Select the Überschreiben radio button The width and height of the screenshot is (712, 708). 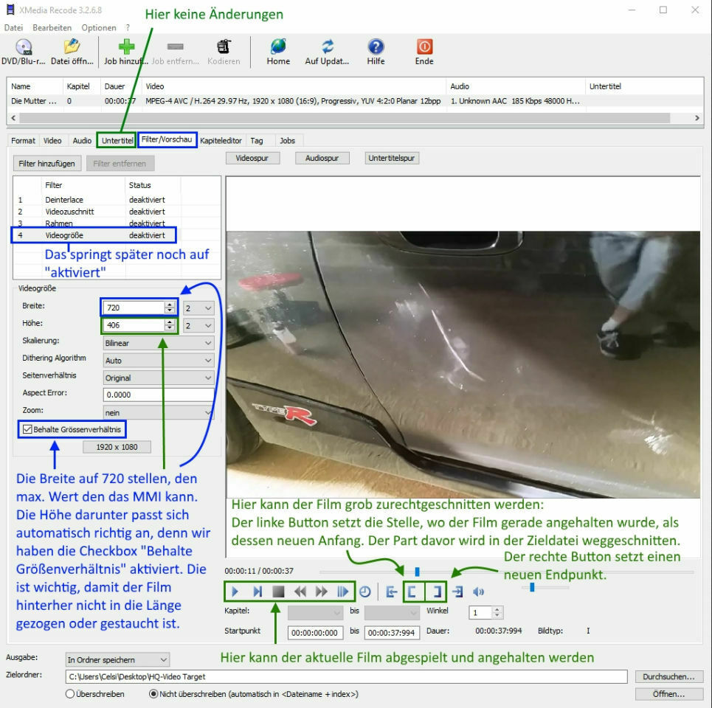(x=70, y=693)
